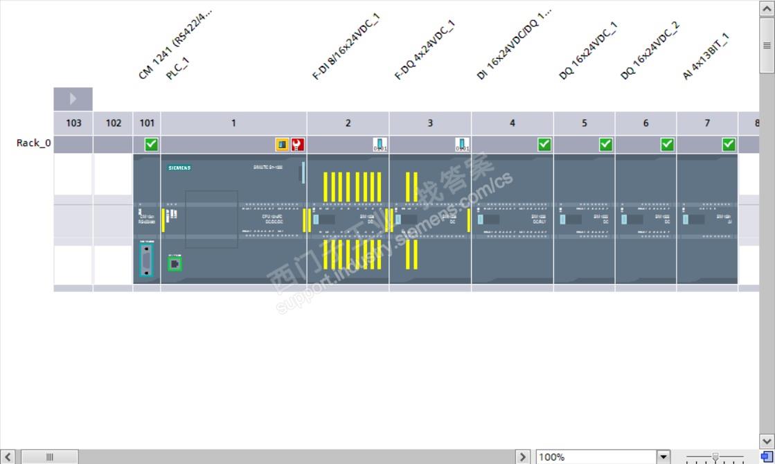Click the F-DQ 4x24VDC_1 rotated label
The image size is (775, 464).
[x=424, y=49]
